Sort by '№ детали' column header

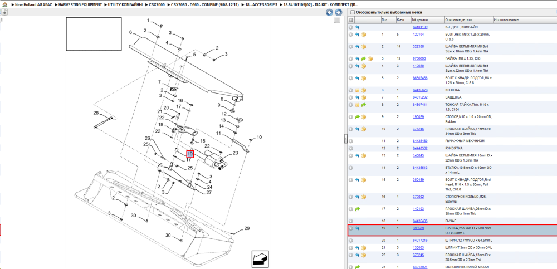point(428,20)
